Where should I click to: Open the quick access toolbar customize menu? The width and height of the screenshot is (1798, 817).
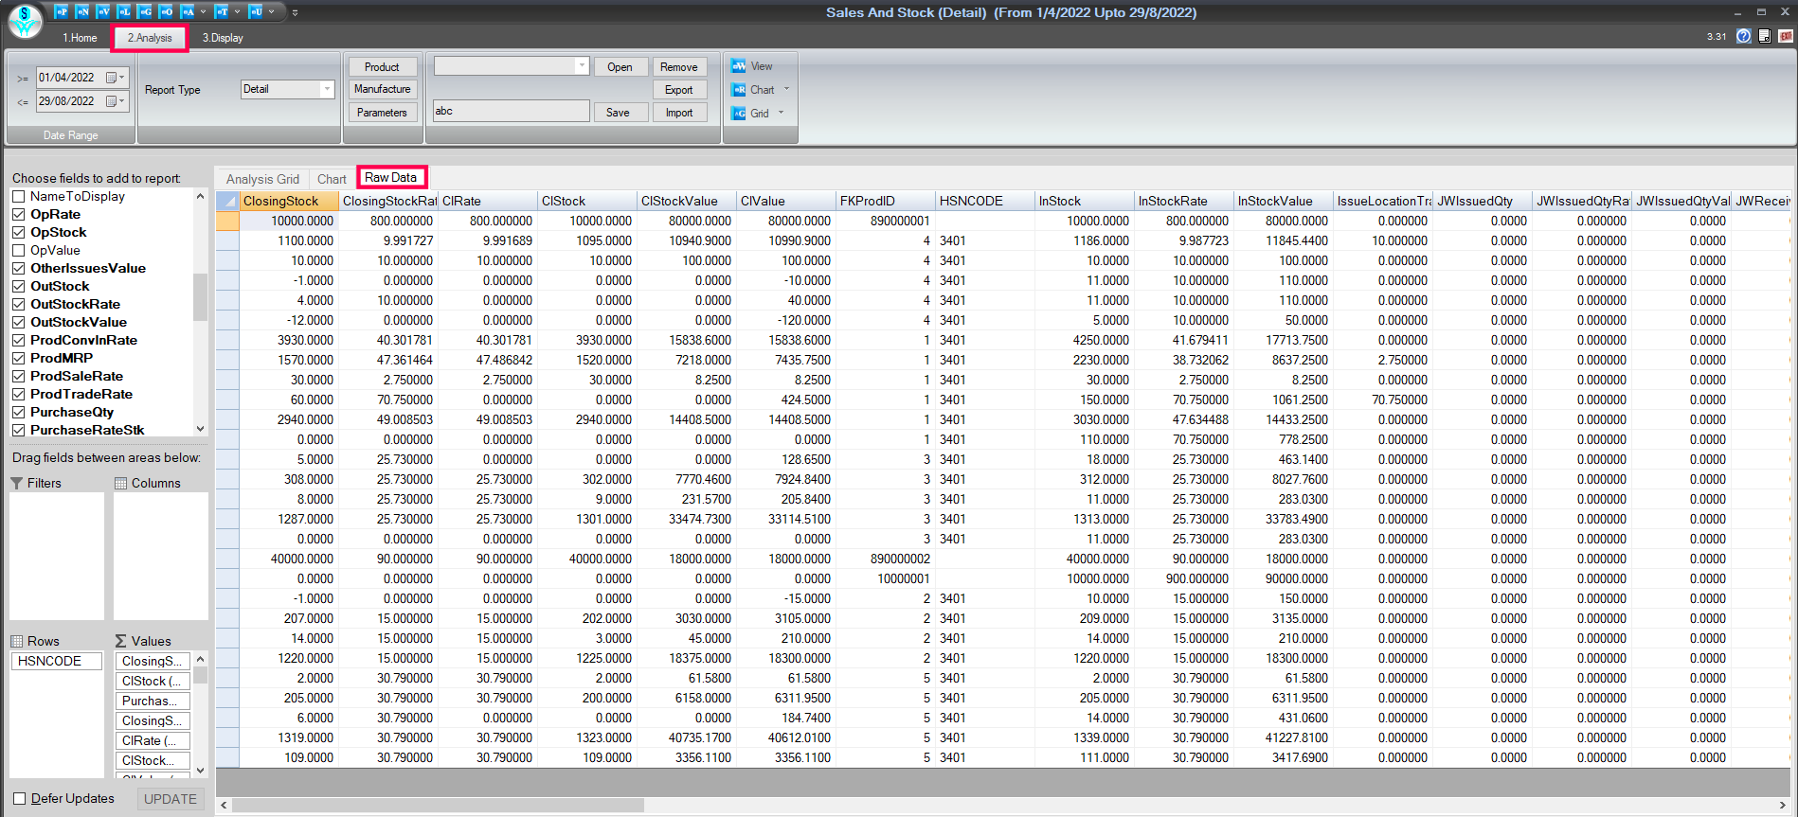click(x=295, y=12)
